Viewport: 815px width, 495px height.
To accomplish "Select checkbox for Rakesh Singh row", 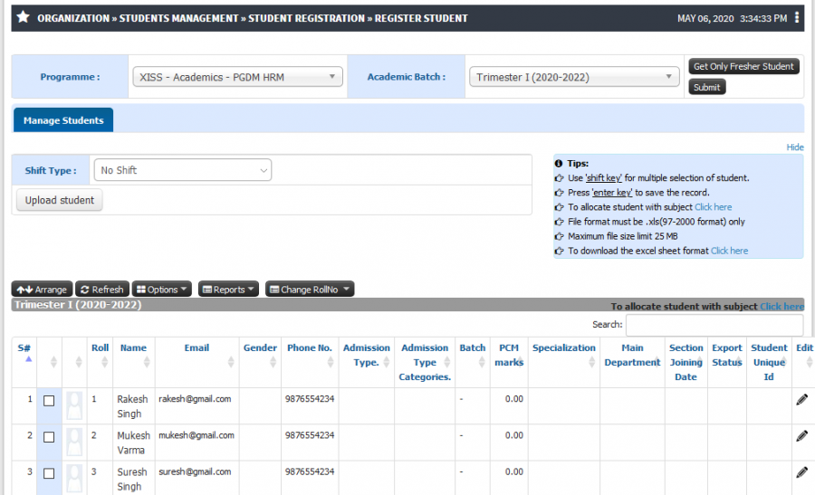I will [x=49, y=401].
